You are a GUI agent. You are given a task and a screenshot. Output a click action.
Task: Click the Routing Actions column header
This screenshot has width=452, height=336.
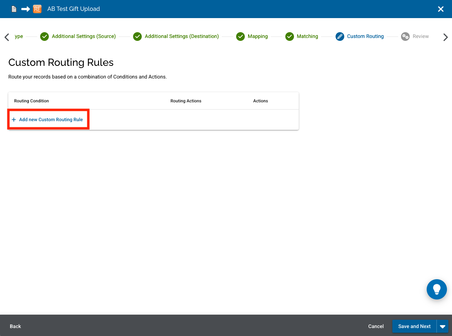(186, 101)
